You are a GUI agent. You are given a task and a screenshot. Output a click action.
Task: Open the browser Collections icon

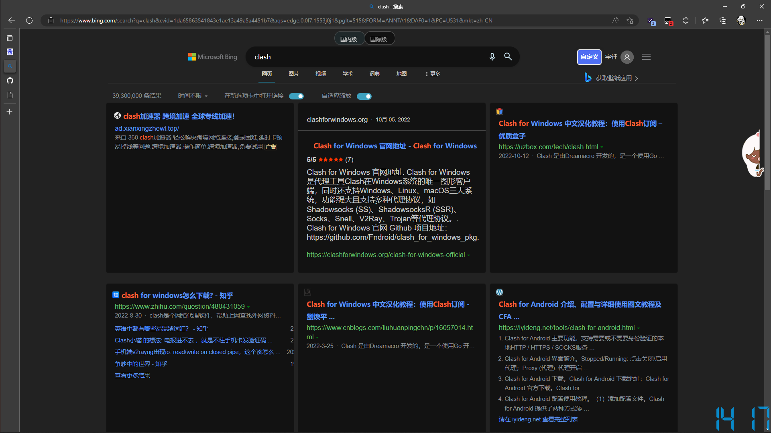723,20
